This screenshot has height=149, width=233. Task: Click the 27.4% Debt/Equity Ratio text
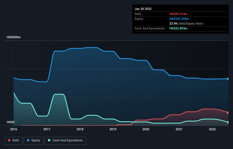pyautogui.click(x=186, y=24)
